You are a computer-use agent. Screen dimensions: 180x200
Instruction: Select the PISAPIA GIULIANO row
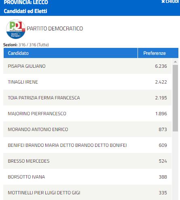(x=87, y=66)
